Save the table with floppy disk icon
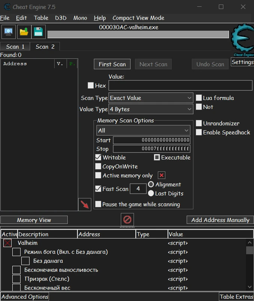The image size is (254, 301). tap(39, 32)
